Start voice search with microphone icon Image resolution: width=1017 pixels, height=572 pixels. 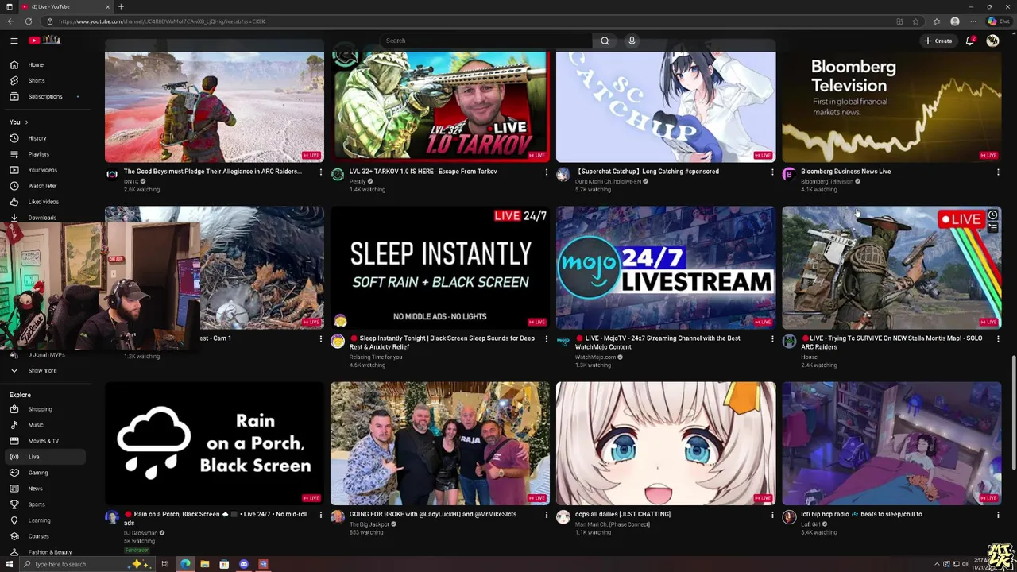[632, 41]
